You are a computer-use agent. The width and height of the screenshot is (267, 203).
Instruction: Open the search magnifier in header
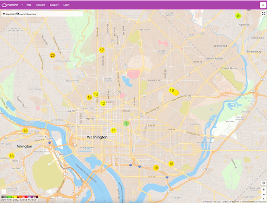click(x=263, y=5)
